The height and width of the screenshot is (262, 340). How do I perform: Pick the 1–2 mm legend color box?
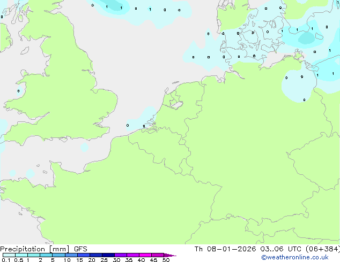pos(34,255)
